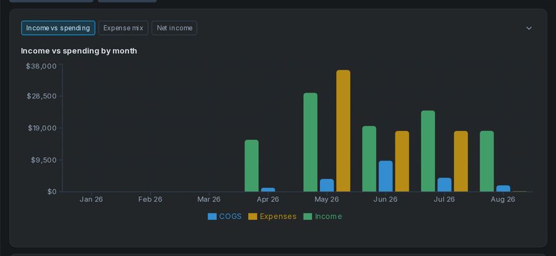The height and width of the screenshot is (256, 556).
Task: Click the Jan 26 axis label
Action: 91,199
